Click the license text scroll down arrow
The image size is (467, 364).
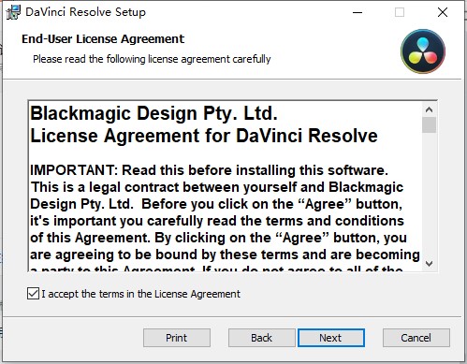click(x=430, y=264)
